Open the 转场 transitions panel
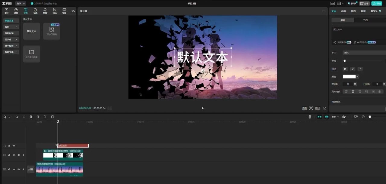This screenshot has height=184, width=386. point(54,11)
